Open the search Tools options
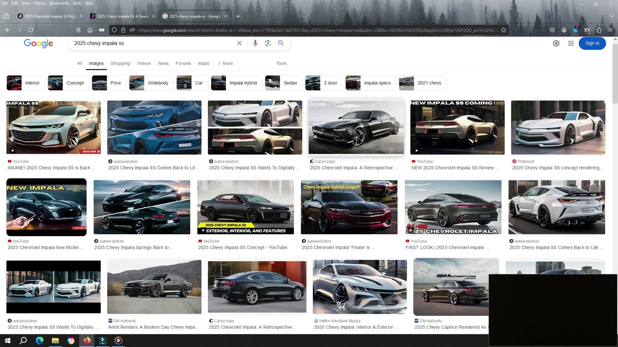This screenshot has height=347, width=618. 281,63
